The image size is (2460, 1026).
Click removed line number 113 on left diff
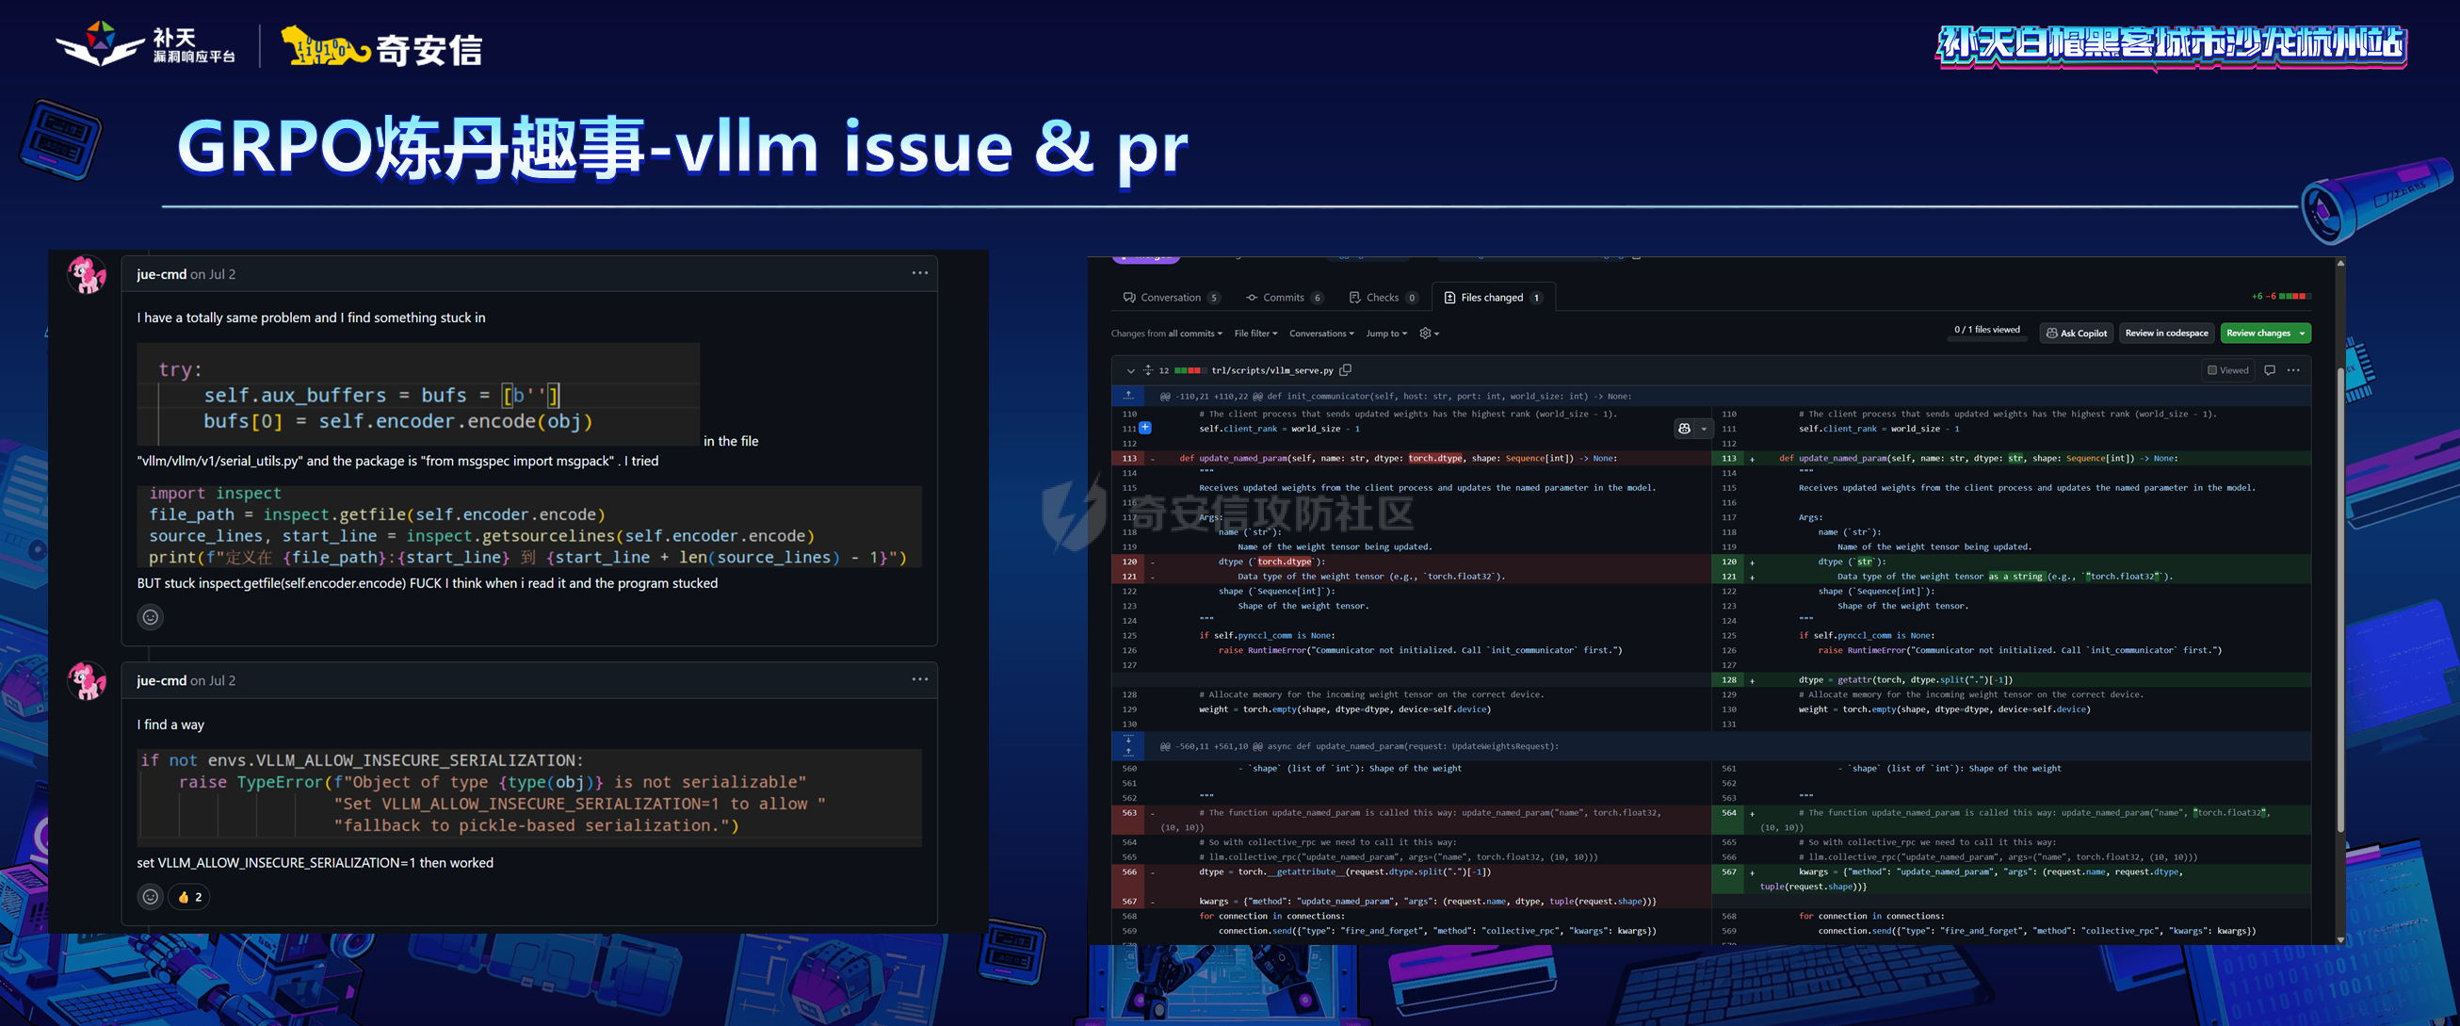[1129, 459]
